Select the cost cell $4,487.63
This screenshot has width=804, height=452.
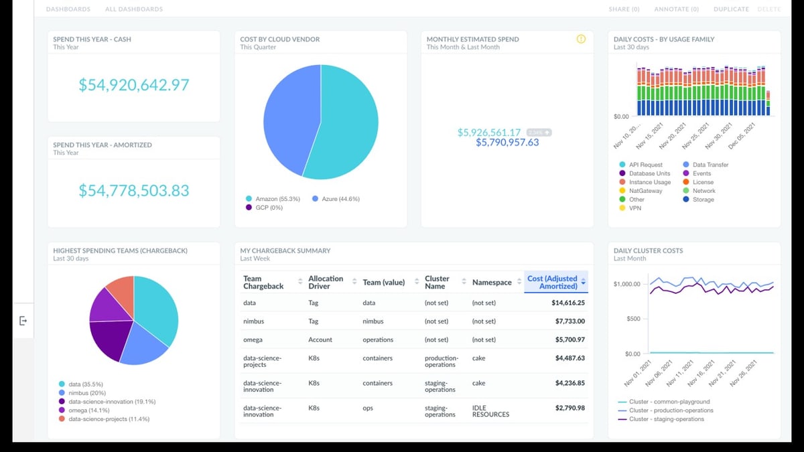point(570,358)
